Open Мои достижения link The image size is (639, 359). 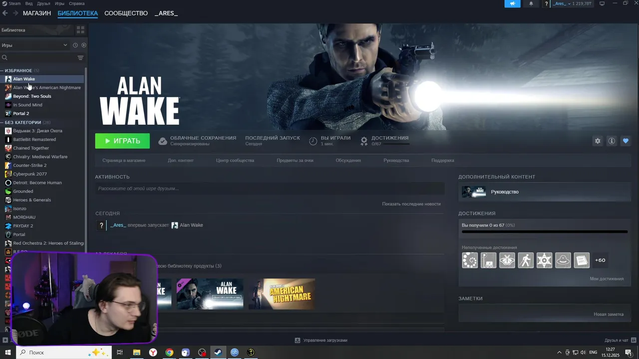[607, 279]
